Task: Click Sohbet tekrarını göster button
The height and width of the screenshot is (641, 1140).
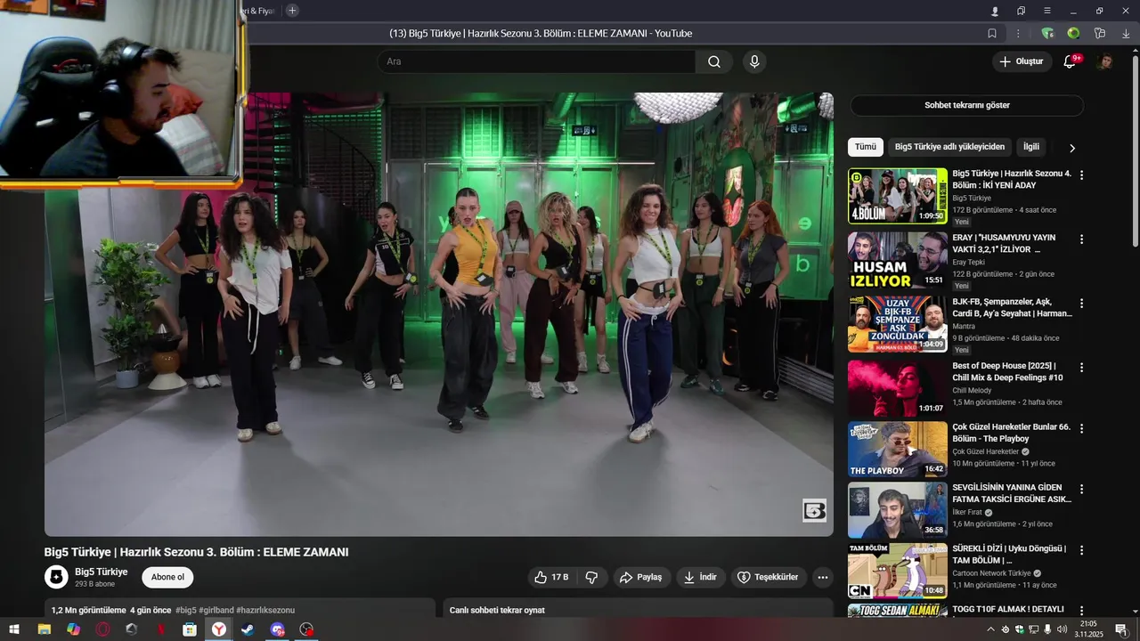Action: (x=966, y=105)
